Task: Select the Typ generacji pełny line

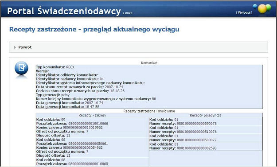Action: pos(53,95)
